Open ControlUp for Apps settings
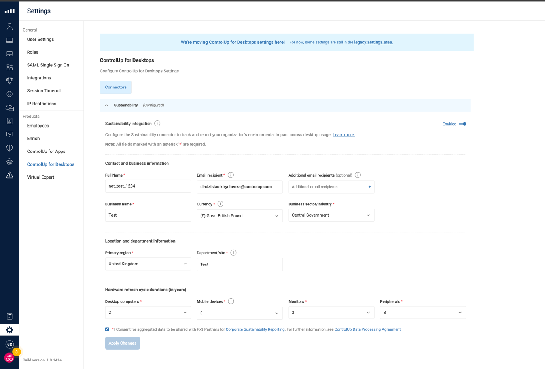Viewport: 545px width, 369px height. (x=46, y=151)
